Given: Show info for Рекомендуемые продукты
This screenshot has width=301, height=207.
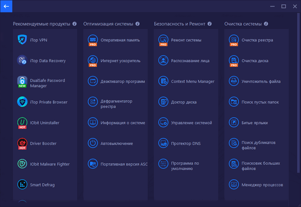Looking at the screenshot, I should coord(74,24).
